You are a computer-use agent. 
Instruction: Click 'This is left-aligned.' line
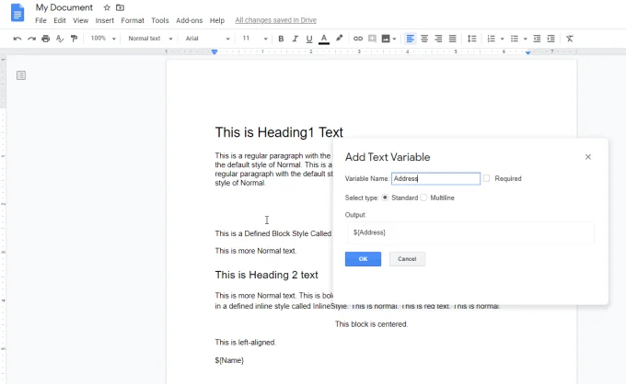pyautogui.click(x=245, y=343)
